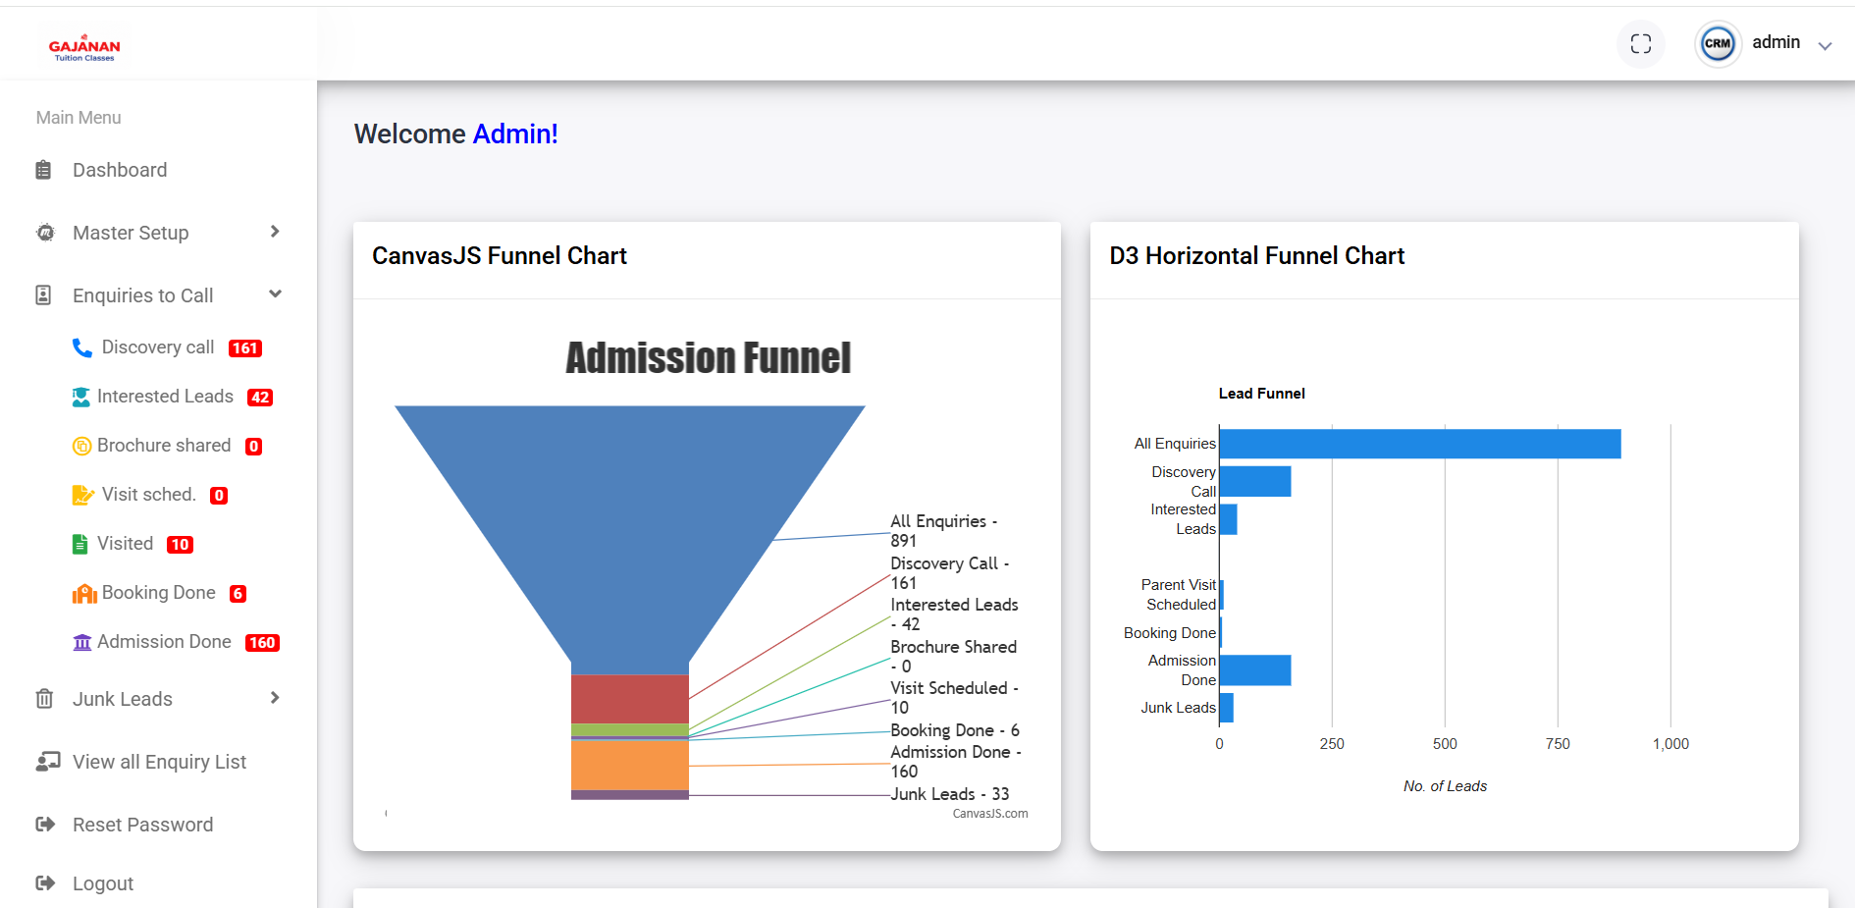Open Visit sched. page
Image resolution: width=1855 pixels, height=908 pixels.
tap(149, 495)
